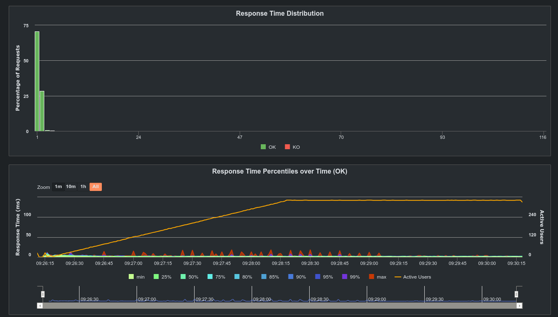Screen dimensions: 558x317
Task: Click the 09:29:30 label in navigator
Action: pyautogui.click(x=435, y=299)
